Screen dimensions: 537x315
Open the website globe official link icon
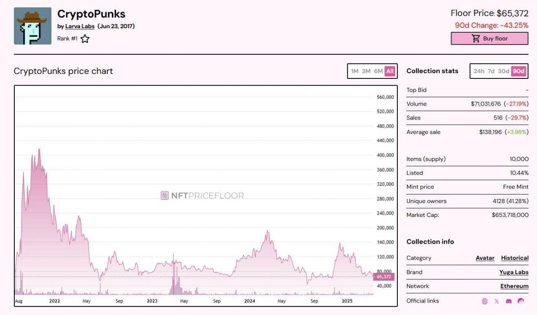coord(485,301)
